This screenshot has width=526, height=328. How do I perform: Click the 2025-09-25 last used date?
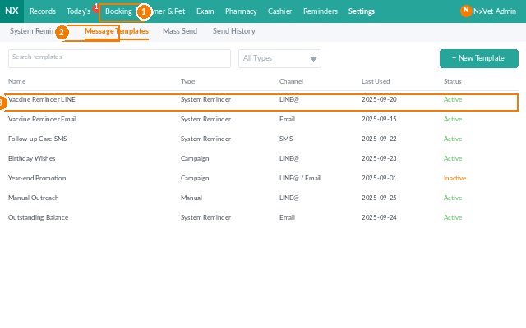click(x=379, y=198)
